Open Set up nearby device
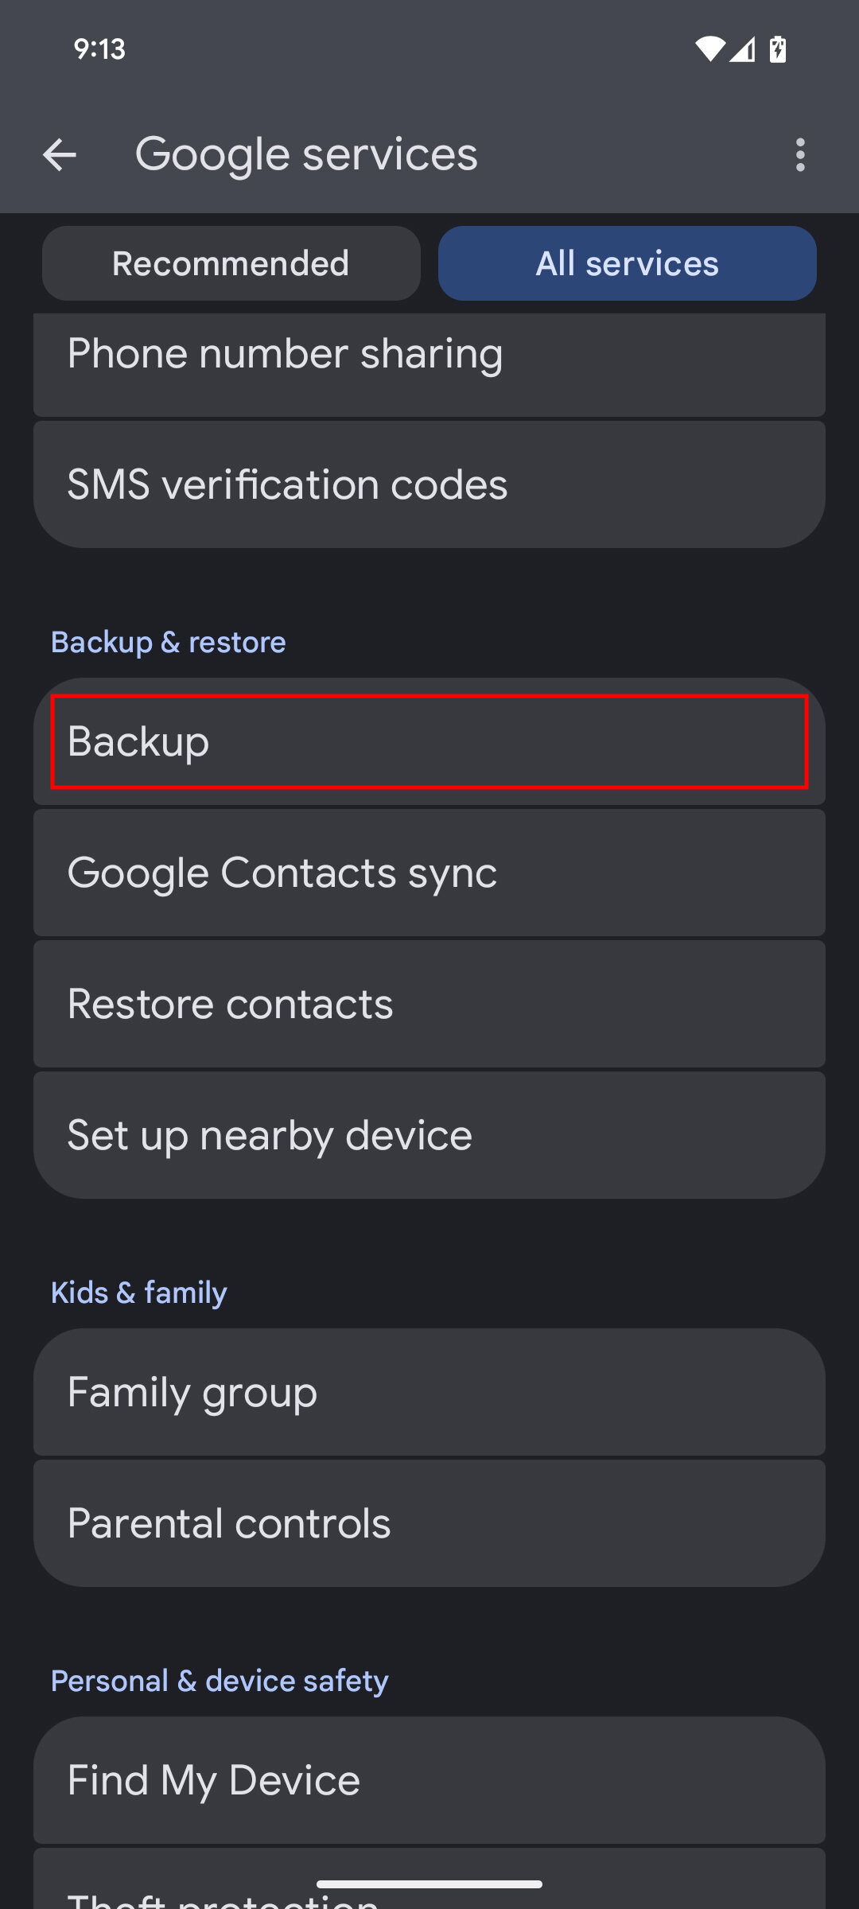Screen dimensions: 859x1909 (429, 1134)
